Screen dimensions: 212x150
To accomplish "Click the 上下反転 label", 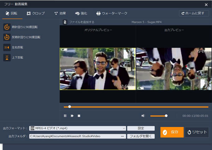I will click(x=18, y=57).
